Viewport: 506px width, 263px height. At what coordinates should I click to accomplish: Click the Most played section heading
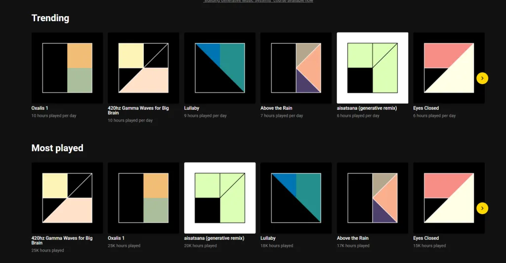[57, 148]
